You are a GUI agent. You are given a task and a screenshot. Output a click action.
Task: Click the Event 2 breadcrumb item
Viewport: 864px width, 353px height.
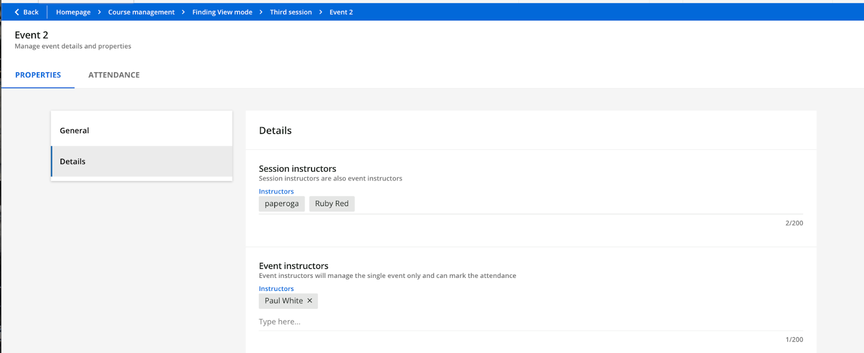(341, 12)
